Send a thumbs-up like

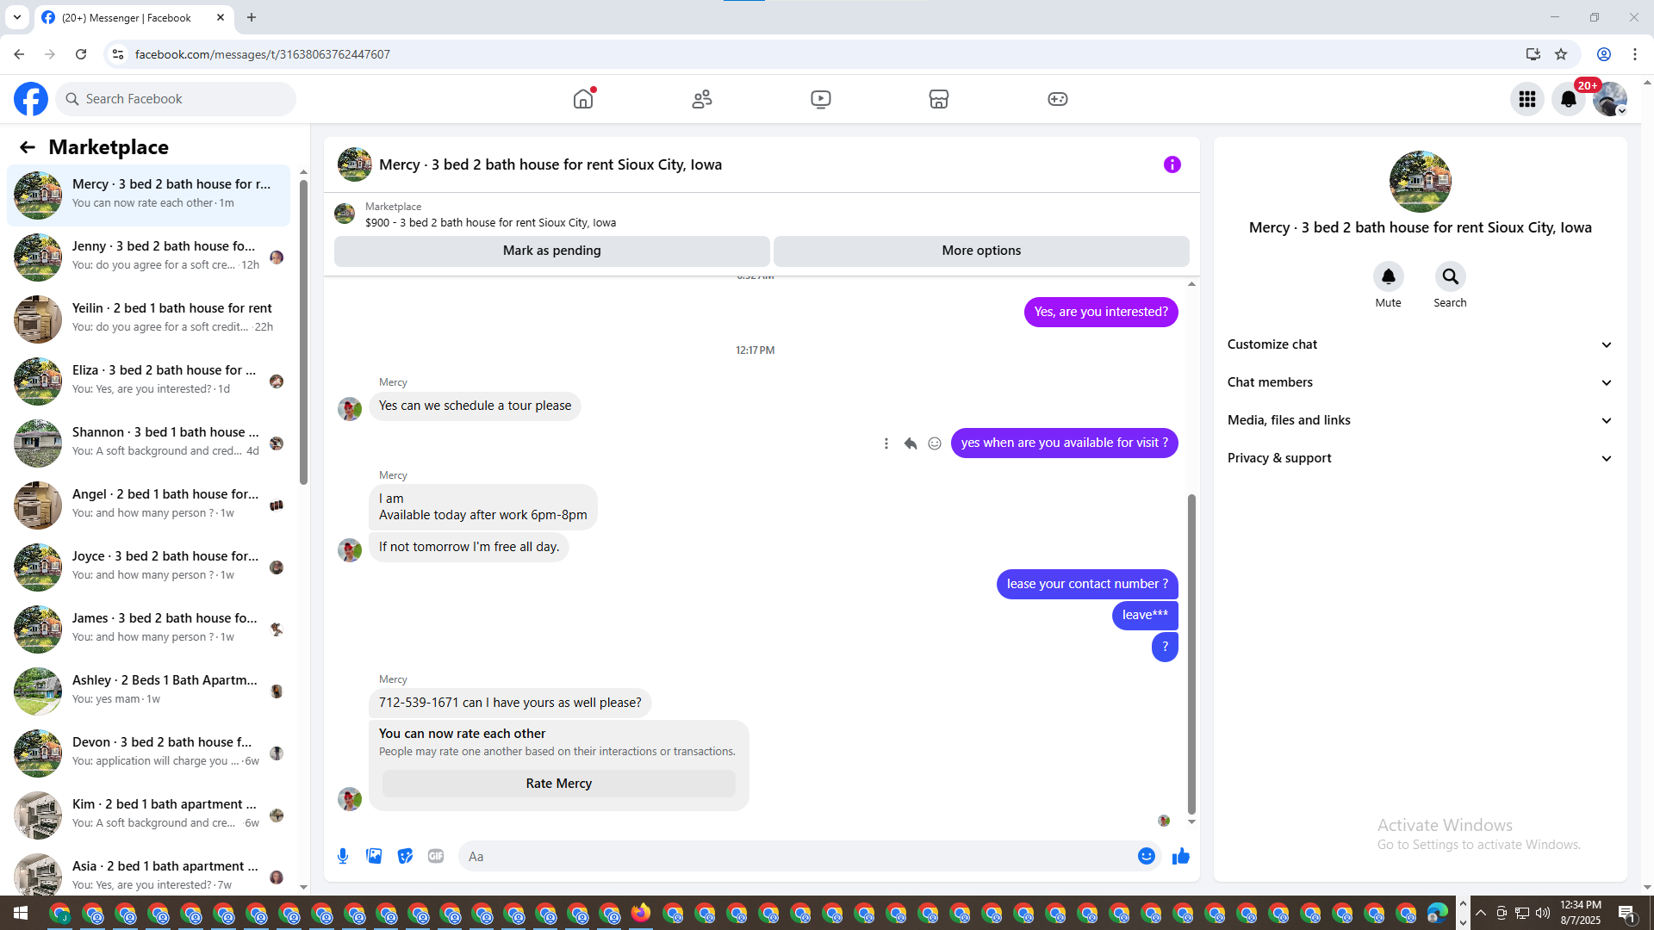tap(1180, 856)
